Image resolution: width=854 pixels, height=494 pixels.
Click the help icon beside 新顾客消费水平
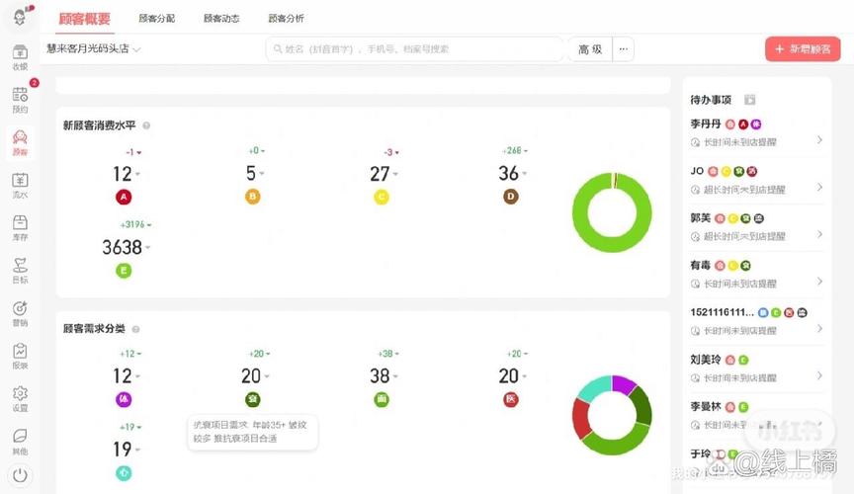pyautogui.click(x=146, y=125)
